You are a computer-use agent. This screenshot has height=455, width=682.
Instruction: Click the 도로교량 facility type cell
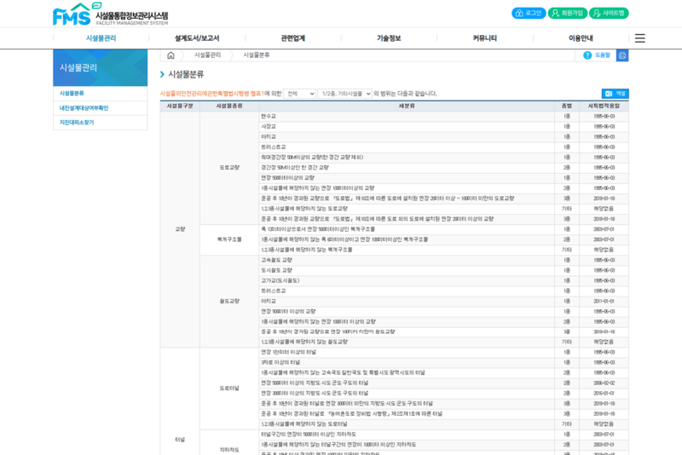click(229, 168)
